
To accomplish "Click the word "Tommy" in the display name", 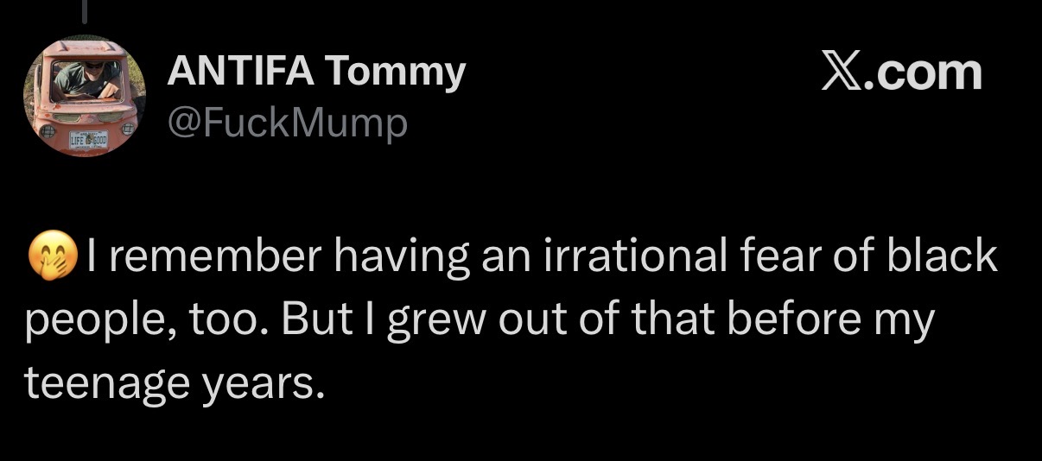I will pyautogui.click(x=396, y=73).
